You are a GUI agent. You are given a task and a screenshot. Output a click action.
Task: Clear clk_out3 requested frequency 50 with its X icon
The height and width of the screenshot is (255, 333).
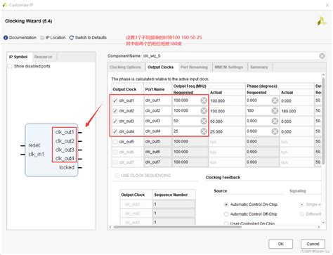coord(204,121)
